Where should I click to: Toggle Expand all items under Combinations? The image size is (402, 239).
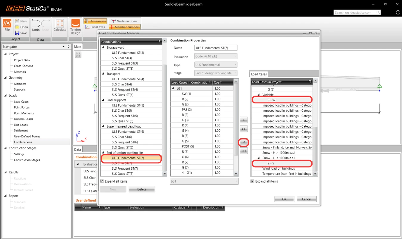click(102, 181)
